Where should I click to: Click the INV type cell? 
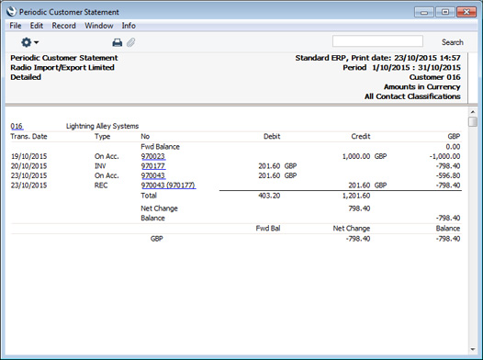pyautogui.click(x=100, y=166)
